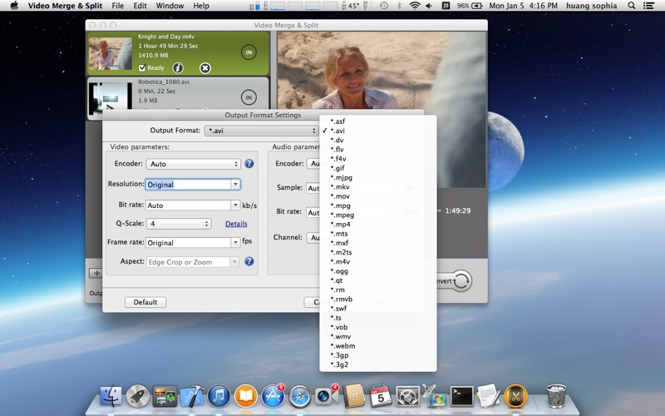Show info for Knight and Day.m4v

click(x=178, y=68)
